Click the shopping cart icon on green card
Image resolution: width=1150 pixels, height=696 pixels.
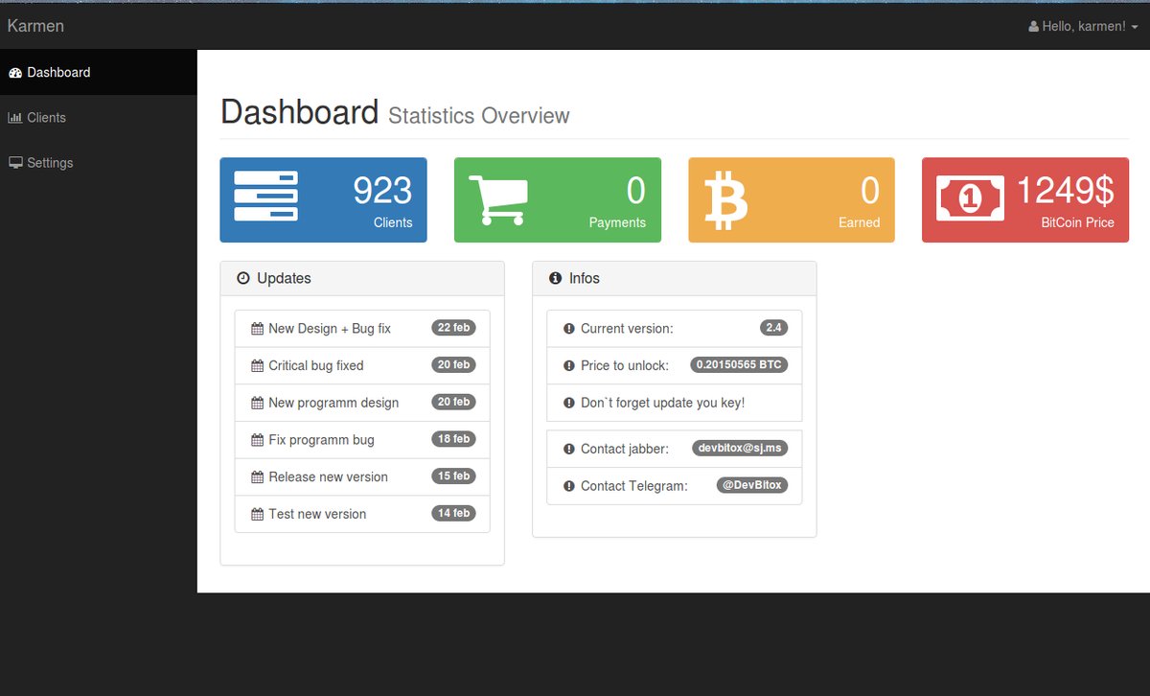(x=497, y=200)
